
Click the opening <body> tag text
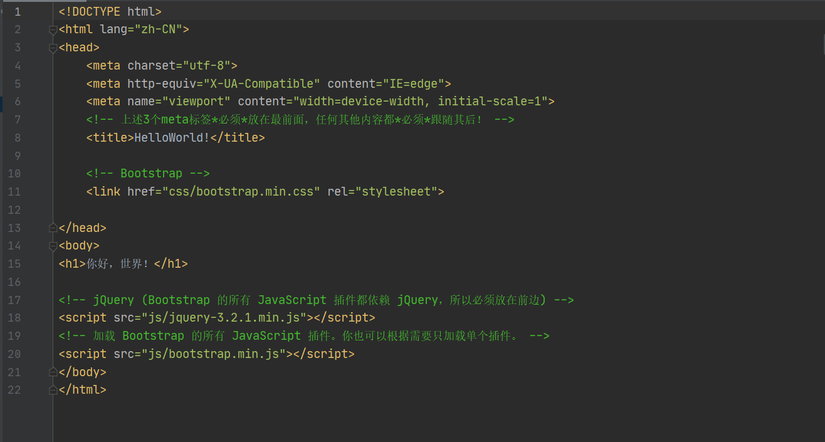pyautogui.click(x=79, y=246)
